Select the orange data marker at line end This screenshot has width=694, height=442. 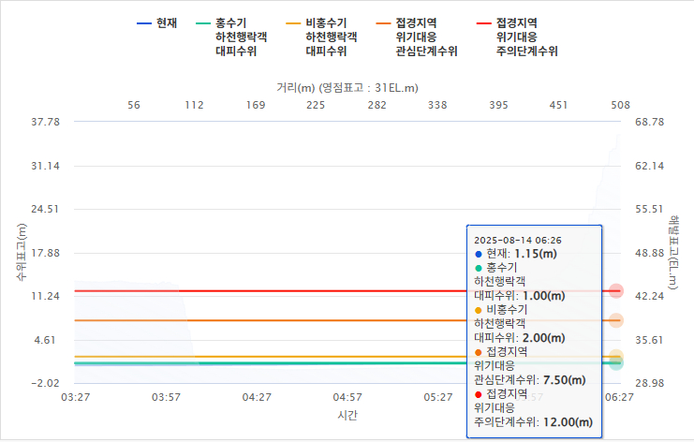coord(615,320)
